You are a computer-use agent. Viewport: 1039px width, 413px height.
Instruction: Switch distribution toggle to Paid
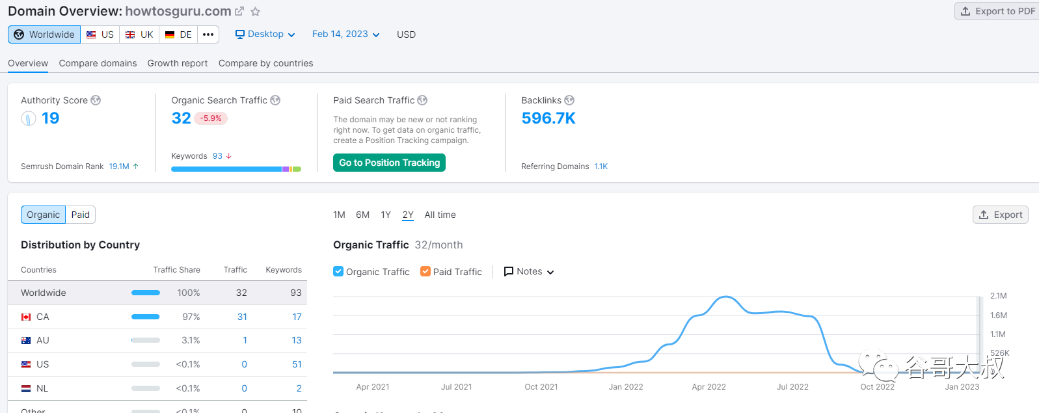[x=81, y=215]
